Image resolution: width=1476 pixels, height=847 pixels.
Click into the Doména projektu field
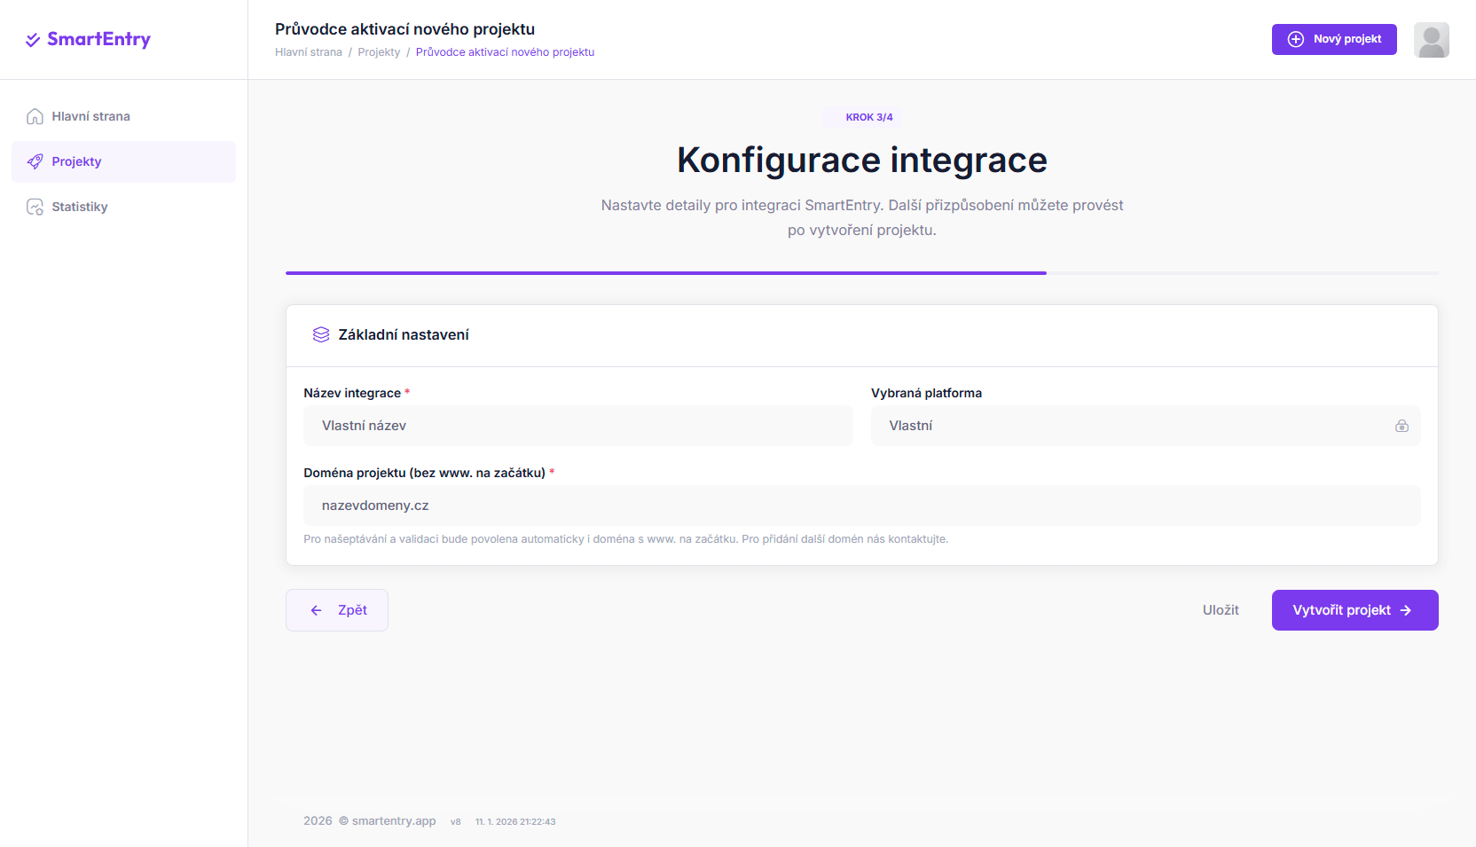pyautogui.click(x=861, y=506)
